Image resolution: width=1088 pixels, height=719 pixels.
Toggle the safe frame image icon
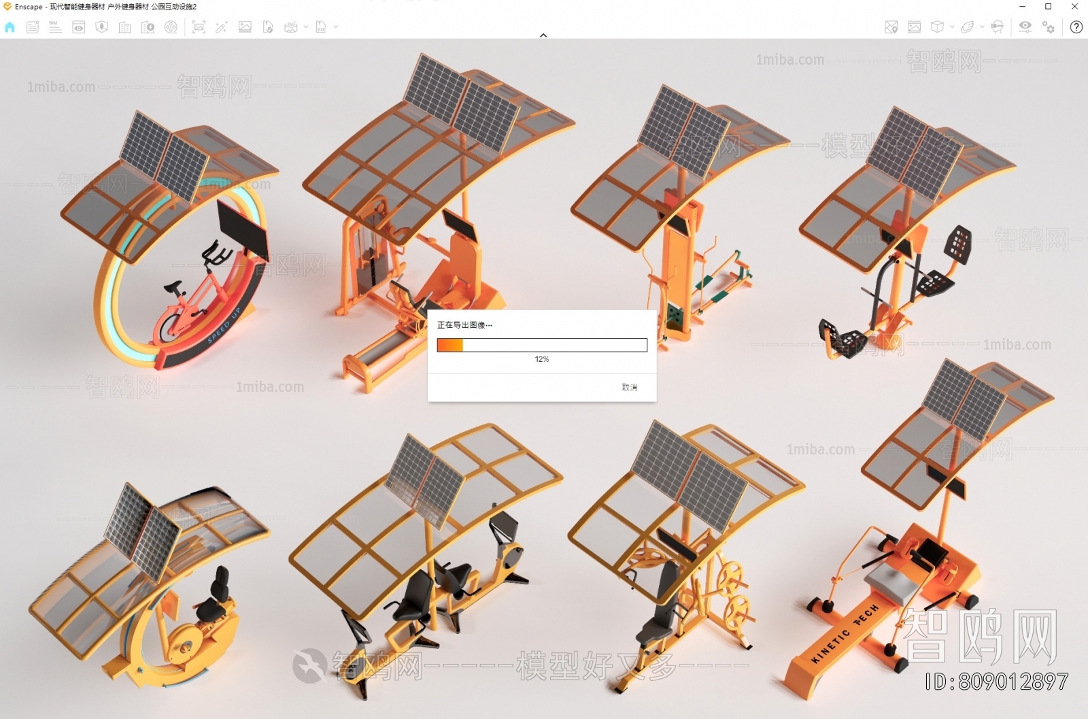point(914,27)
